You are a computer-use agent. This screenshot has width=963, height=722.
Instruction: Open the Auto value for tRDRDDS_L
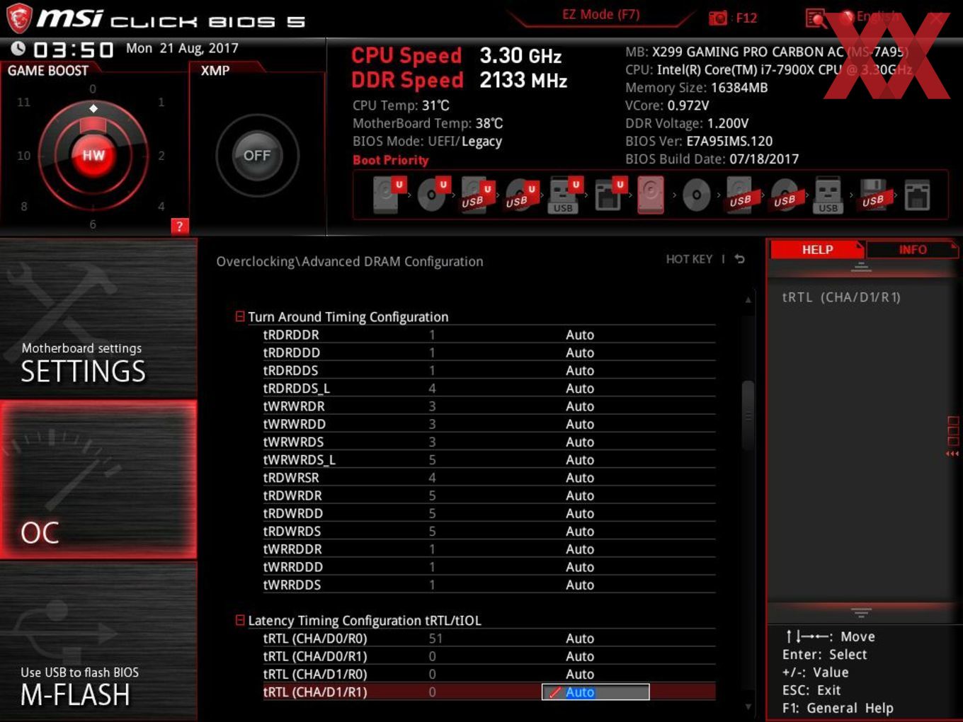point(580,389)
